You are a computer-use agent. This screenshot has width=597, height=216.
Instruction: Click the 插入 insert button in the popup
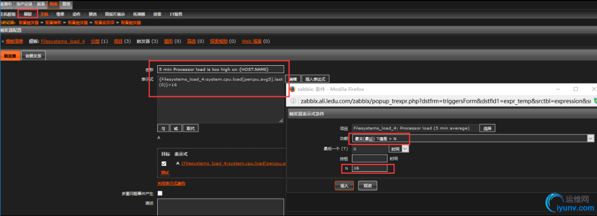[344, 186]
